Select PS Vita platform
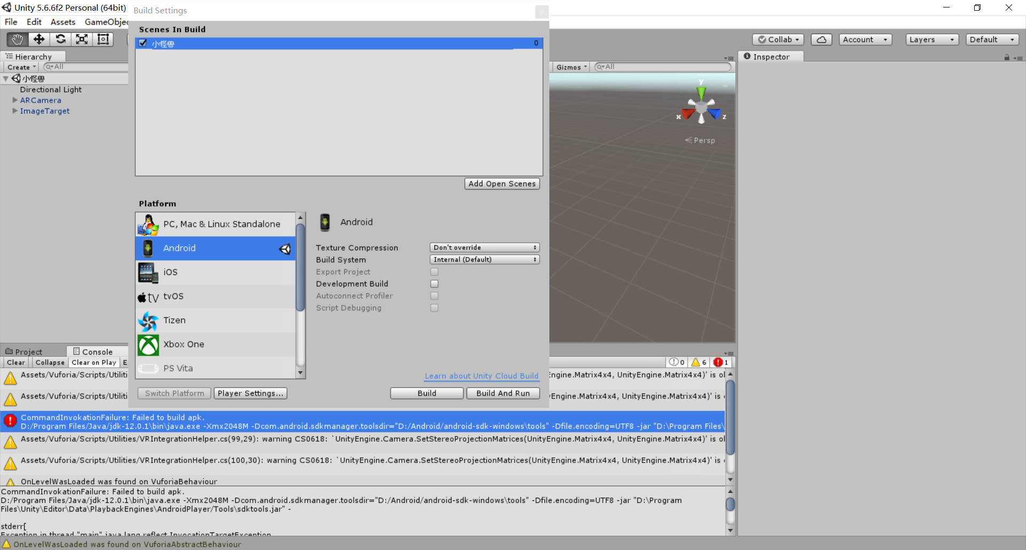1026x550 pixels. coord(216,368)
